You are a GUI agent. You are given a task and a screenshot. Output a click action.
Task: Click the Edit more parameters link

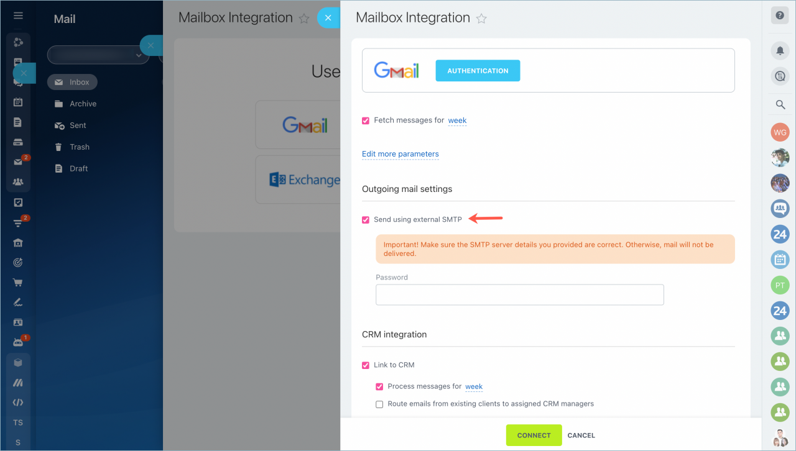point(400,154)
